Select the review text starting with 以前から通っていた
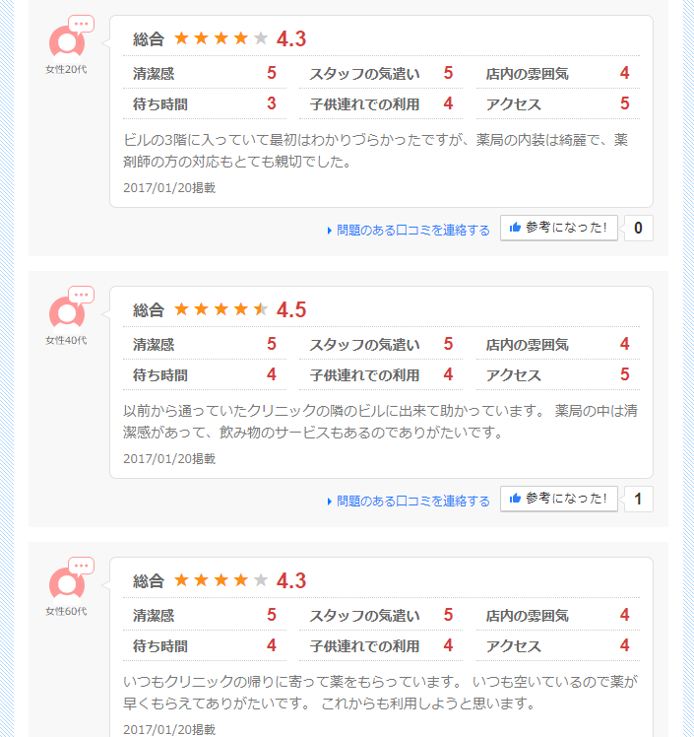This screenshot has height=737, width=694. tap(380, 422)
